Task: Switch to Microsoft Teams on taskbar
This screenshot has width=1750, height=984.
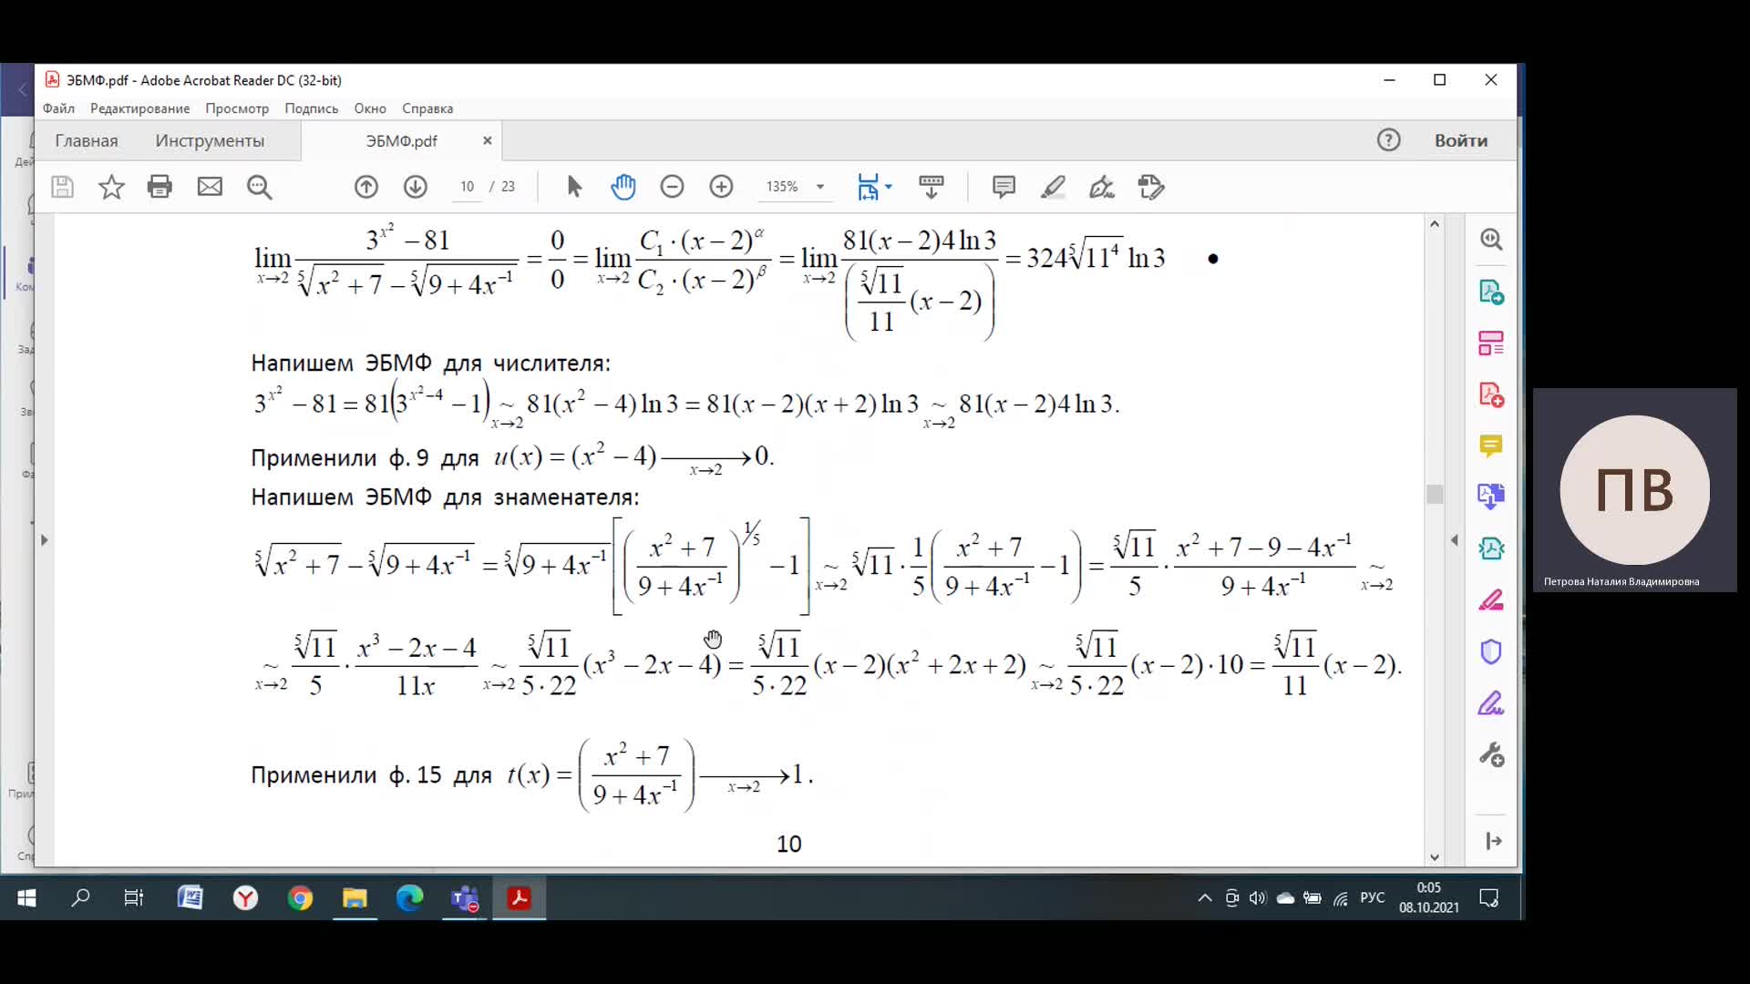Action: click(x=465, y=898)
